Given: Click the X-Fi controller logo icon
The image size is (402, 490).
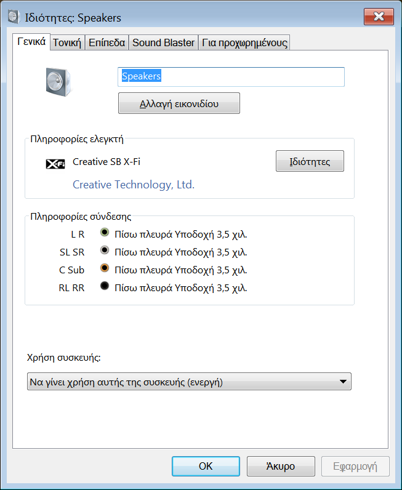Looking at the screenshot, I should click(55, 164).
